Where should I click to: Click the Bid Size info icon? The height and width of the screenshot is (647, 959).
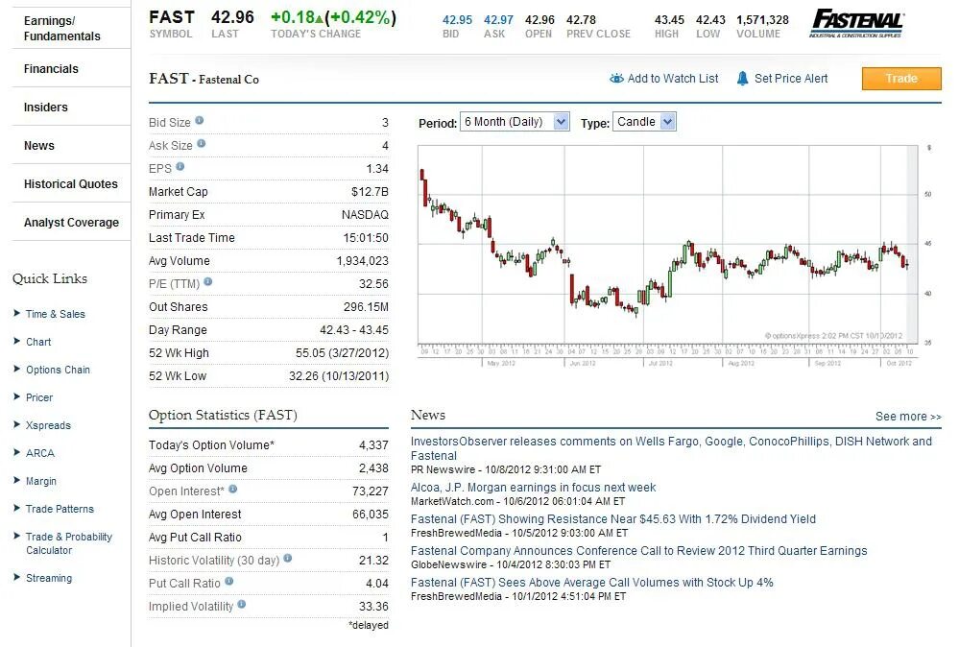pos(200,120)
